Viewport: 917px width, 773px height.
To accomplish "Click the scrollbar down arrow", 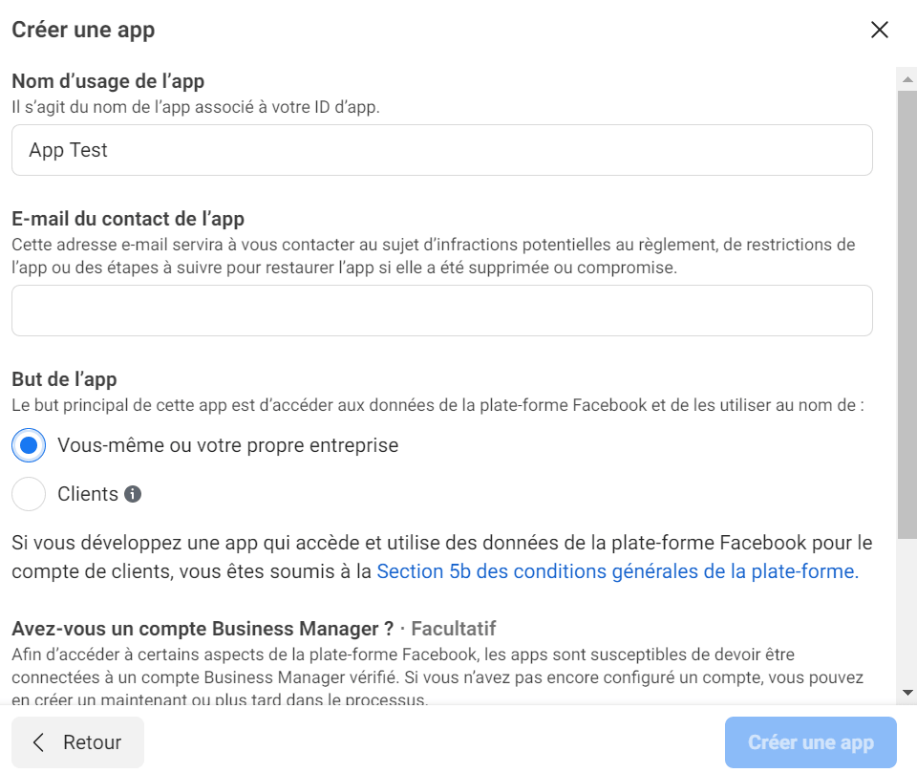I will (907, 692).
